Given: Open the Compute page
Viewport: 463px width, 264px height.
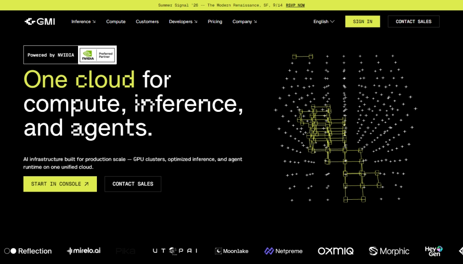Looking at the screenshot, I should [x=116, y=21].
